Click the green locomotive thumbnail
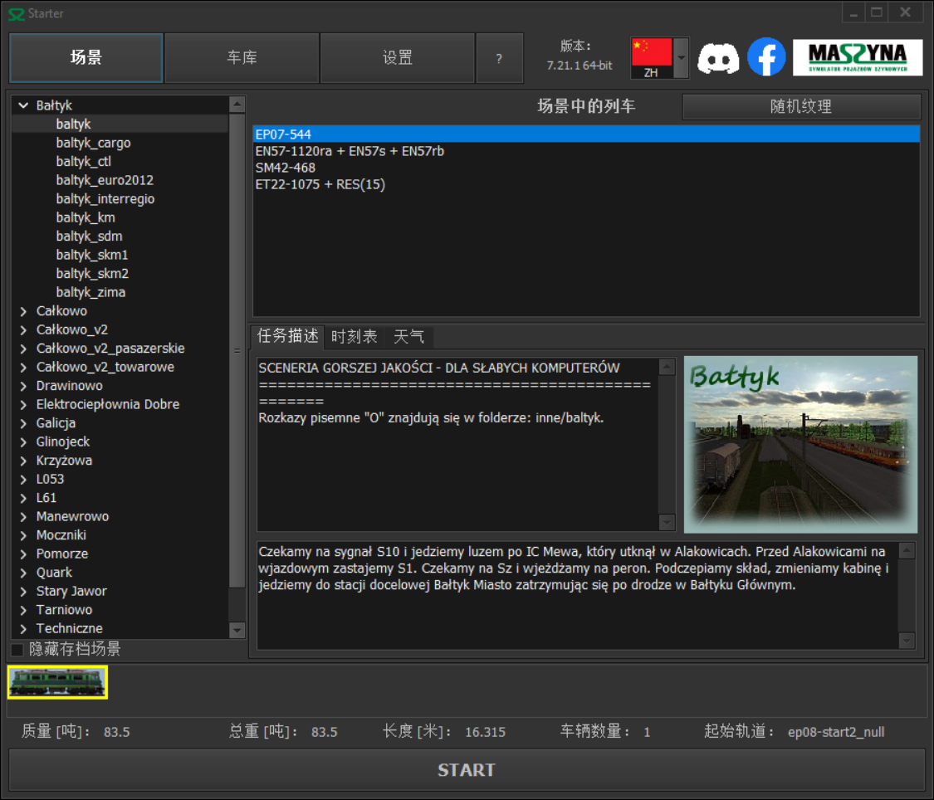934x800 pixels. point(56,683)
